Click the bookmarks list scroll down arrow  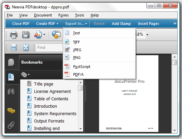click(x=81, y=129)
